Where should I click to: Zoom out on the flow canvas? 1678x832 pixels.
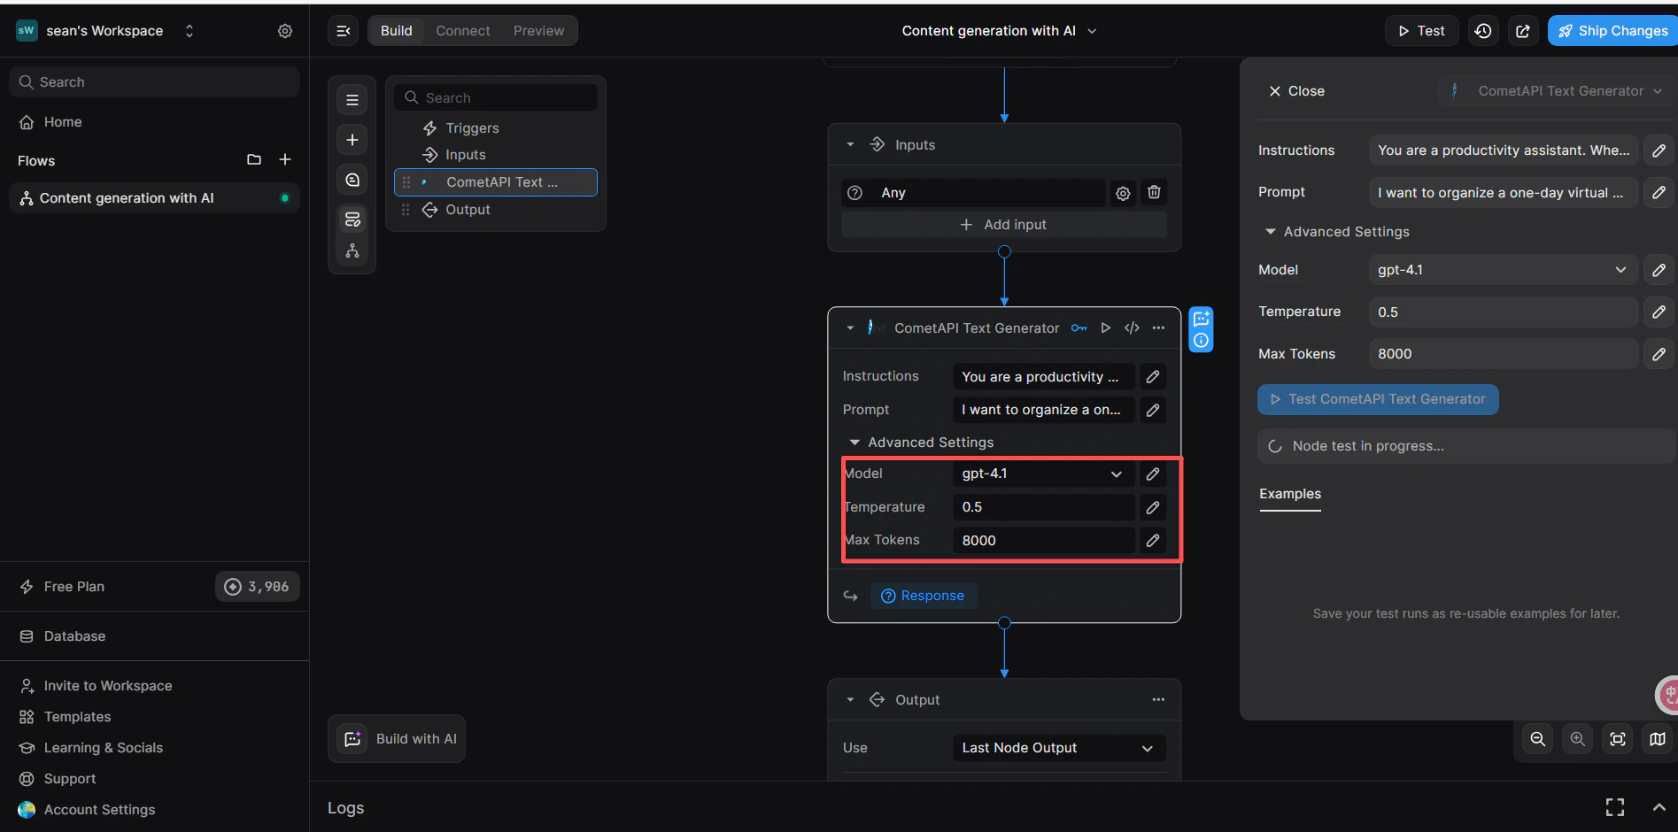pyautogui.click(x=1537, y=739)
